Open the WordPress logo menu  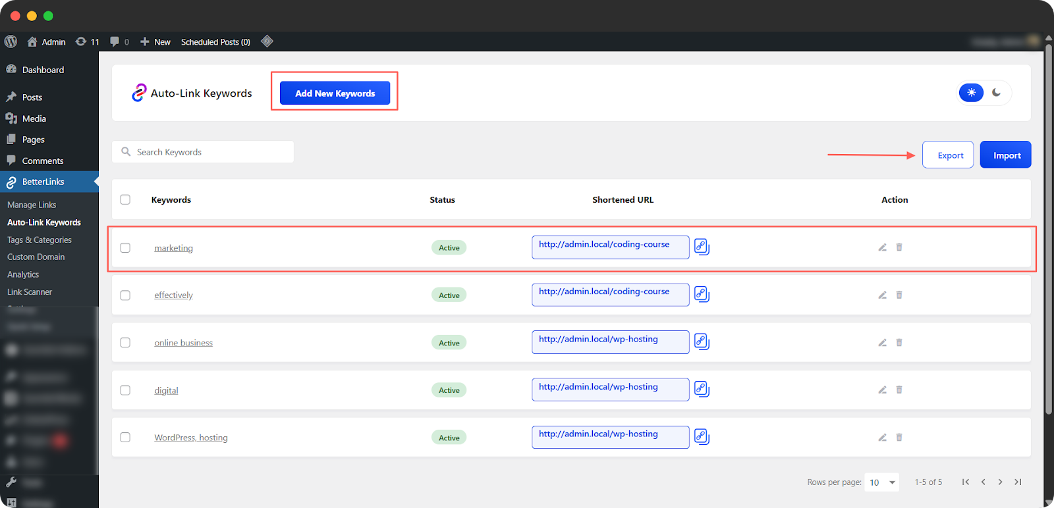coord(11,41)
